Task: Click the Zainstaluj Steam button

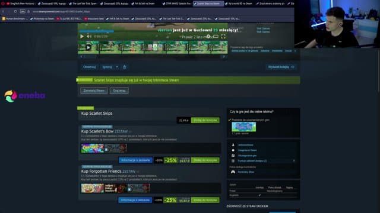Action: 94,91
